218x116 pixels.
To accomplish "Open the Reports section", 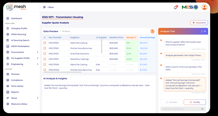I will pyautogui.click(x=15, y=92).
